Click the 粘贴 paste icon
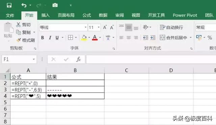 pos(8,28)
